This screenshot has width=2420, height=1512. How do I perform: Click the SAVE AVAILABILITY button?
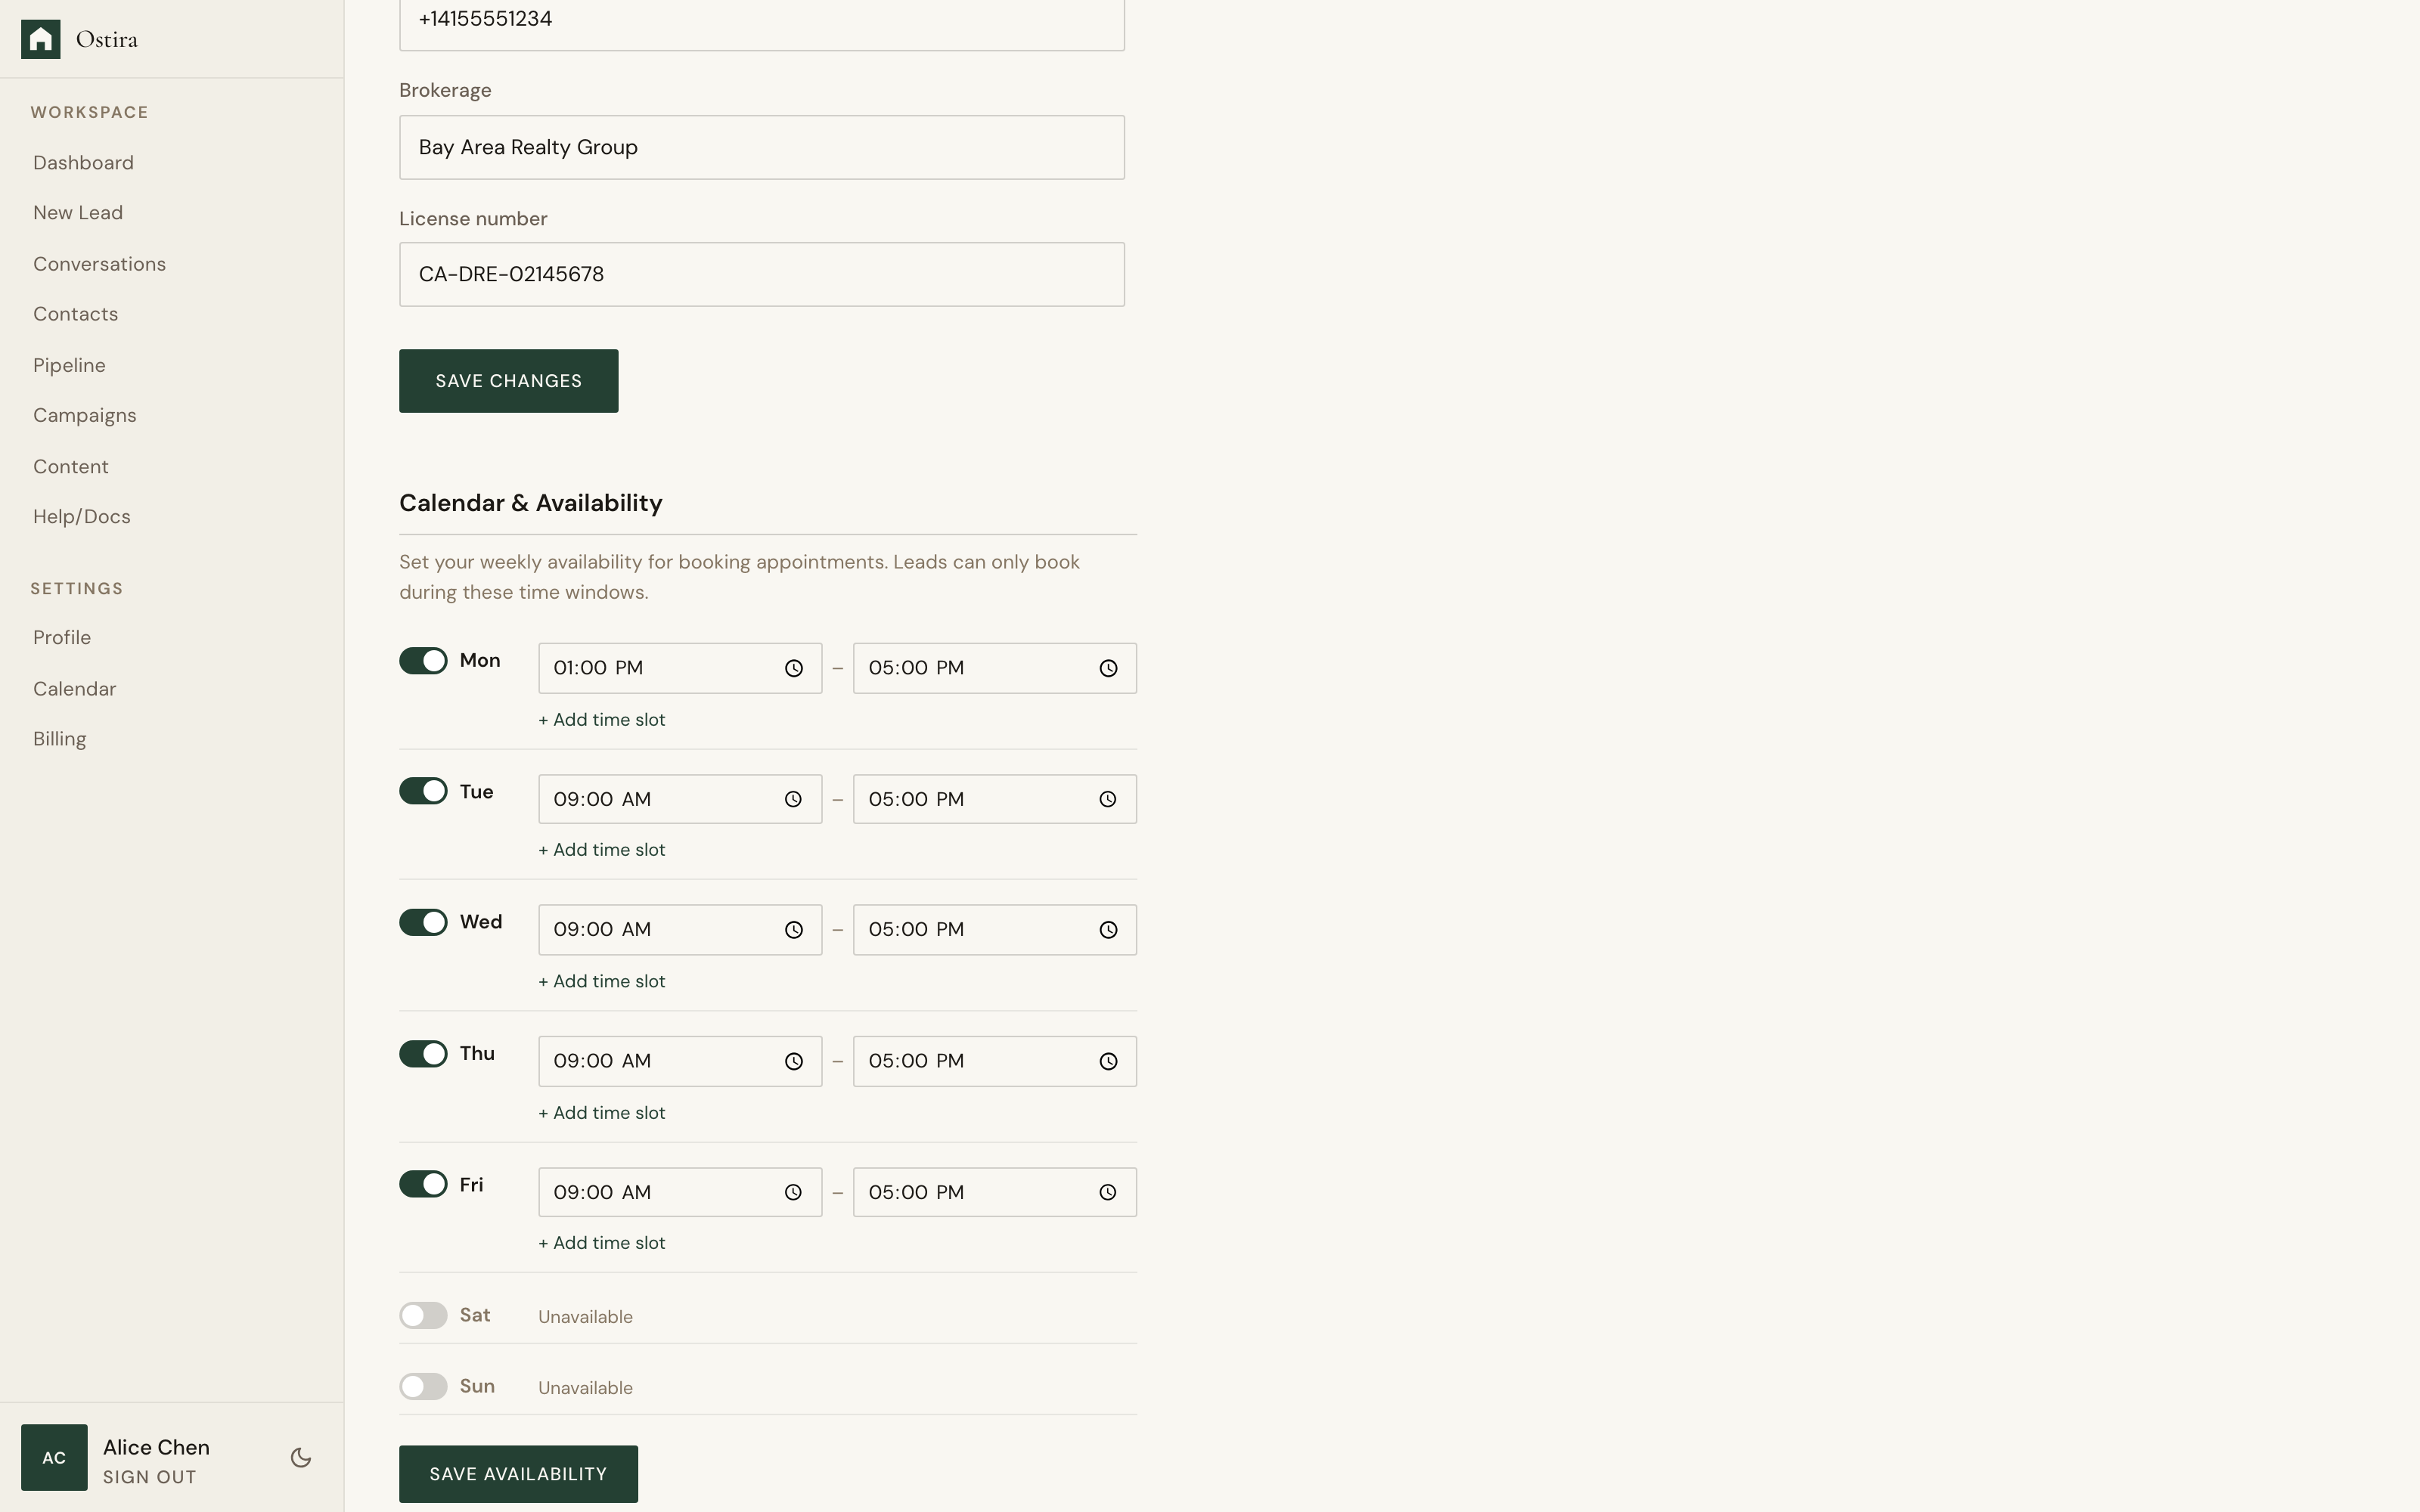pos(518,1473)
